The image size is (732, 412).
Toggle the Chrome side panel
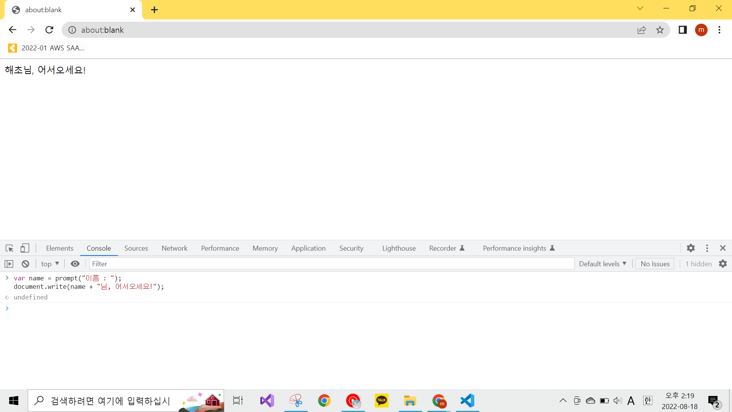coord(682,30)
